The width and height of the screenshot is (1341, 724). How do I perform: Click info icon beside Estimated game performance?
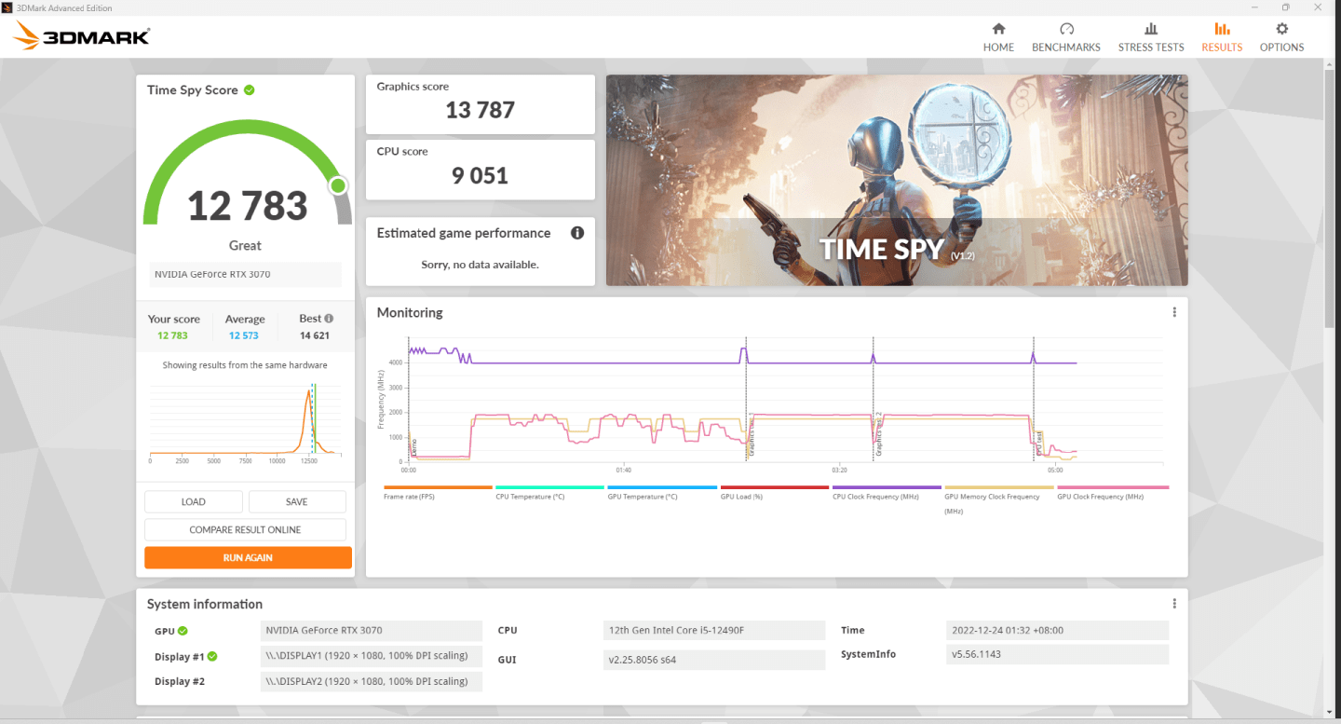point(577,233)
